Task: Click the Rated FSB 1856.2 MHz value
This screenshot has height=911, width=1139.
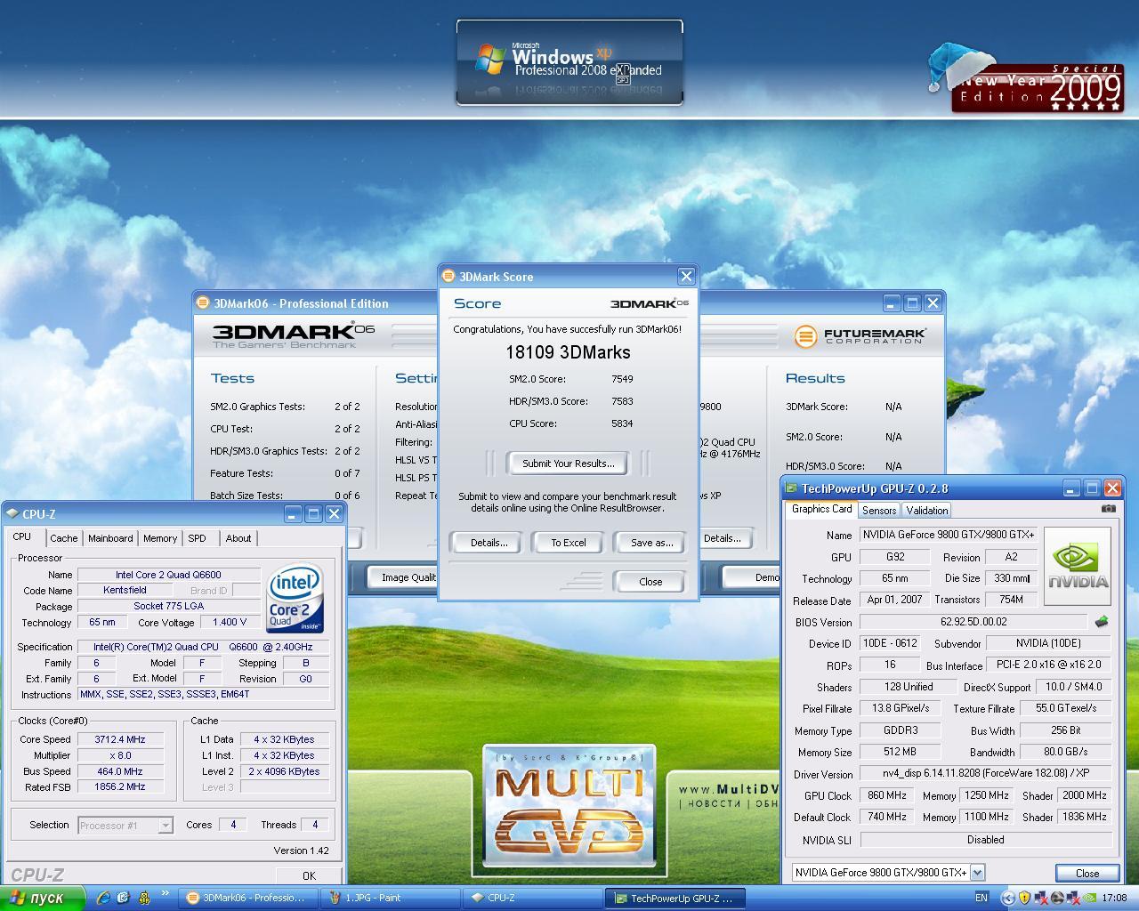Action: pyautogui.click(x=120, y=786)
